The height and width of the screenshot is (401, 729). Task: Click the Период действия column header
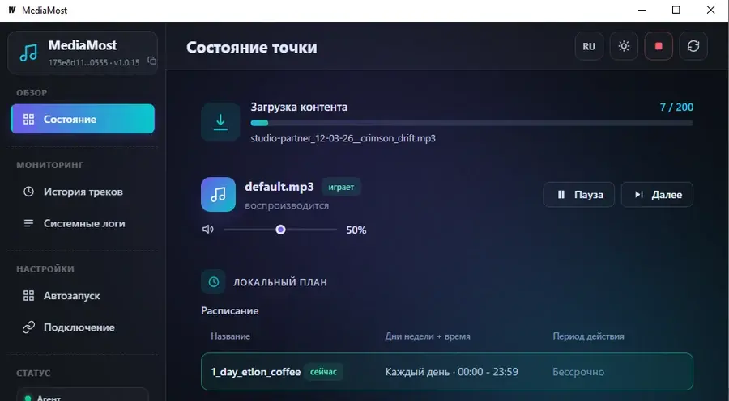589,336
